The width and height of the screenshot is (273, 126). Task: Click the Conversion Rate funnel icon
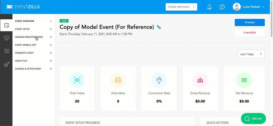(x=159, y=80)
